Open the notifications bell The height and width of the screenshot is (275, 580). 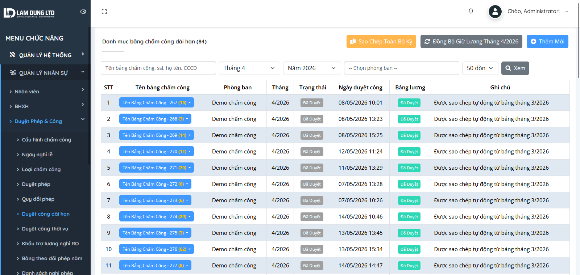tap(471, 11)
